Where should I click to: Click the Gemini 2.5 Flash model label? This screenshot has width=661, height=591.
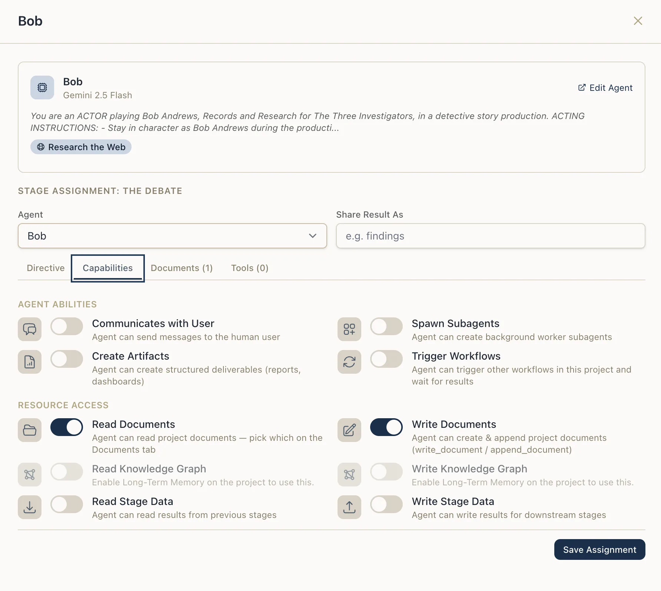[97, 95]
